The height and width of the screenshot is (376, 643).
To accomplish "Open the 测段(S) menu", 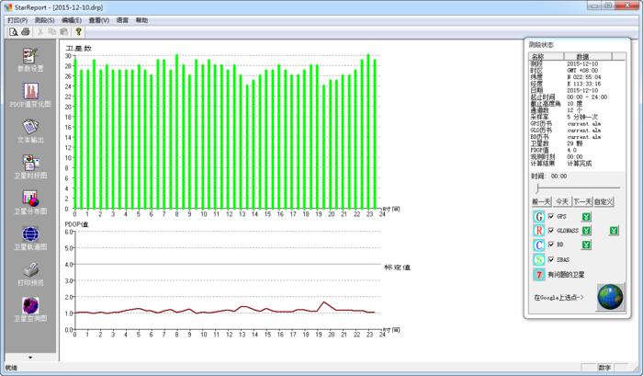I will [44, 19].
